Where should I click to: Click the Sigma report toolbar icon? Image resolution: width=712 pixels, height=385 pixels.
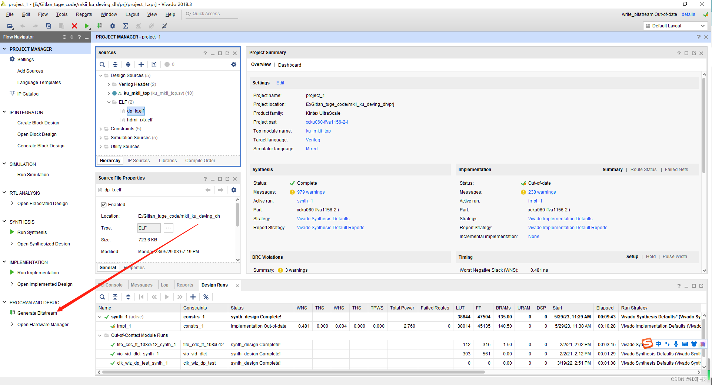pos(126,26)
